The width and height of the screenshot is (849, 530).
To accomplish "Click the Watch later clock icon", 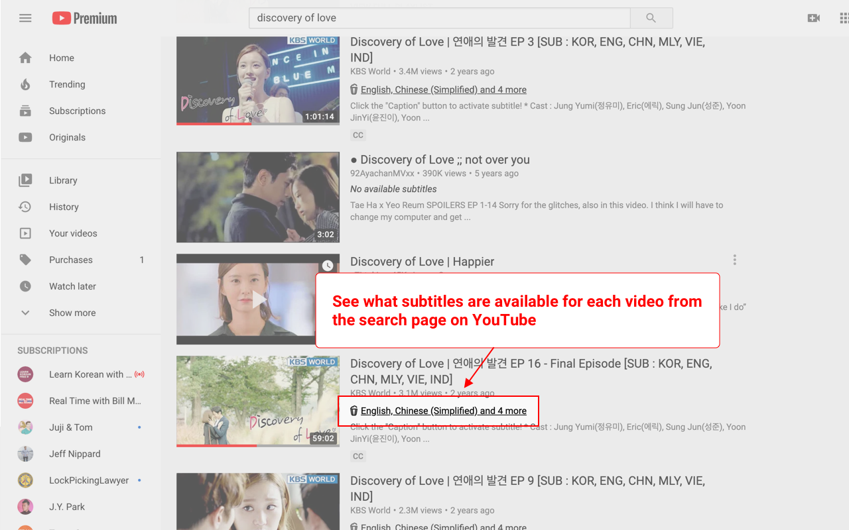I will 25,286.
